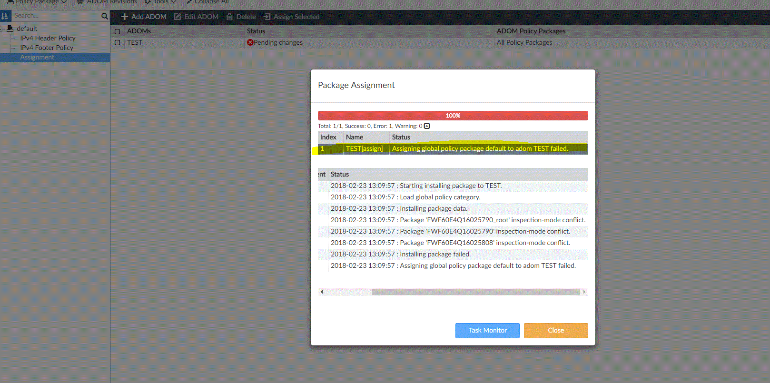Select the 'Load global policy category' log line
This screenshot has height=383, width=770.
pyautogui.click(x=405, y=197)
